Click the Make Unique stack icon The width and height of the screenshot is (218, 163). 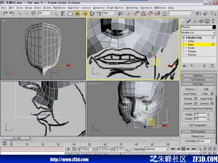(199, 66)
